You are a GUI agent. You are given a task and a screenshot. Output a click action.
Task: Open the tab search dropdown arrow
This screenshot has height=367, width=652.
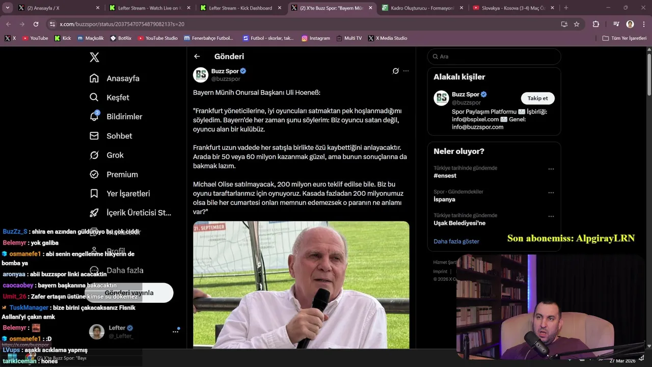tap(7, 8)
